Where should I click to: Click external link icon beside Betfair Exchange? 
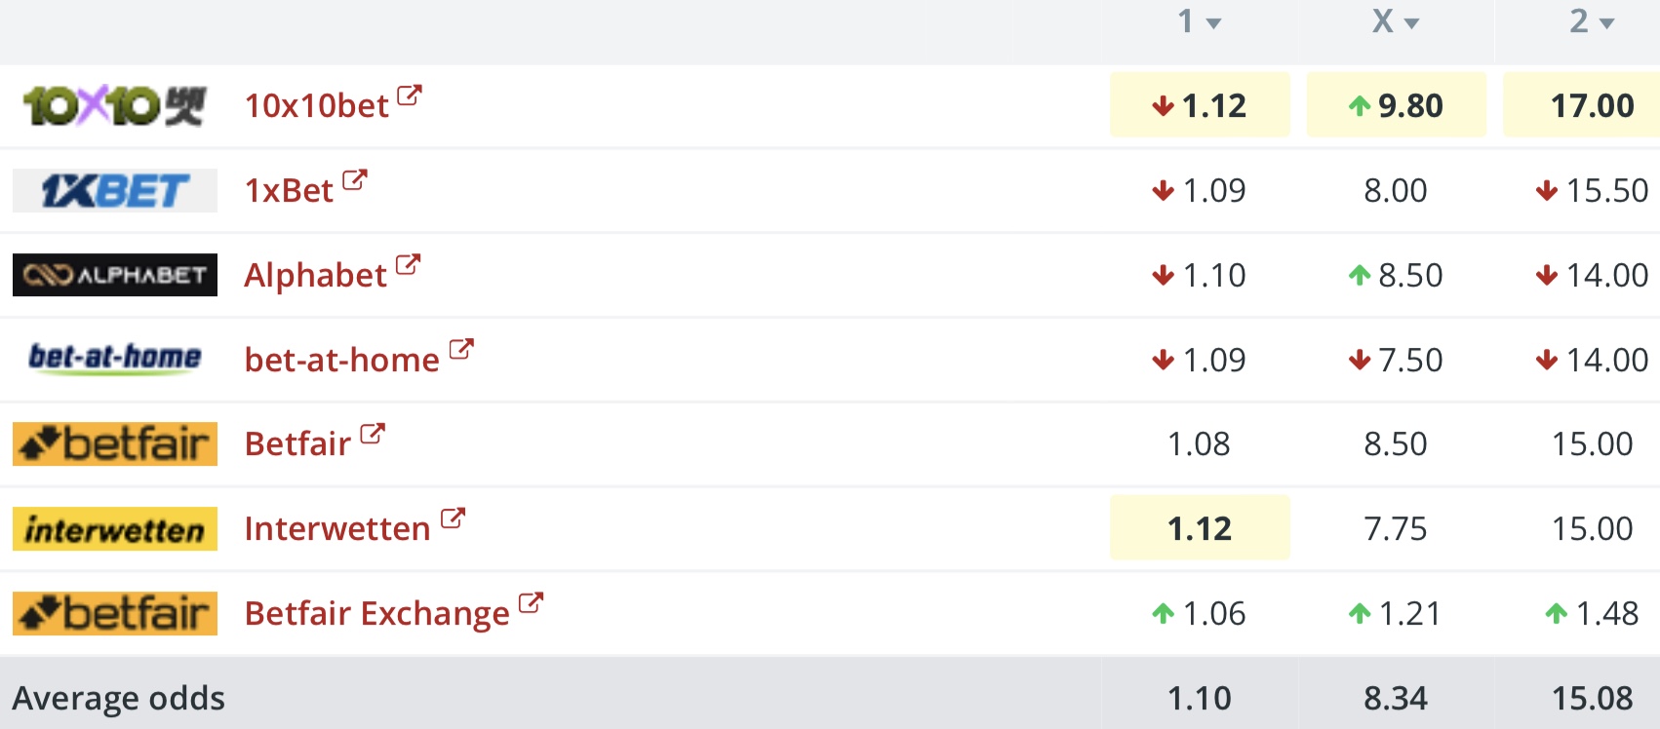coord(531,603)
